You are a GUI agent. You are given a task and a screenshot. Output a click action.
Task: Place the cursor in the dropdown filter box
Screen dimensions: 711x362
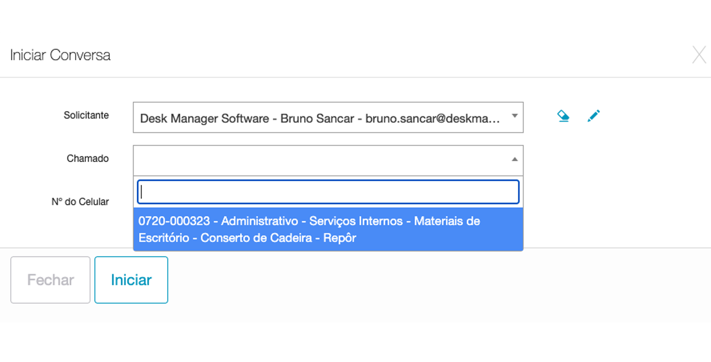[328, 192]
